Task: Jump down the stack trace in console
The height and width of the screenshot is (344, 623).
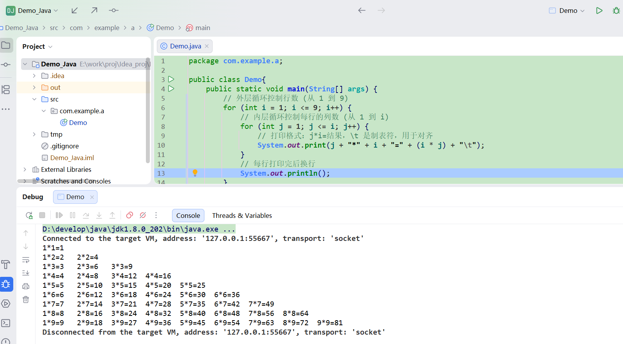Action: [26, 246]
